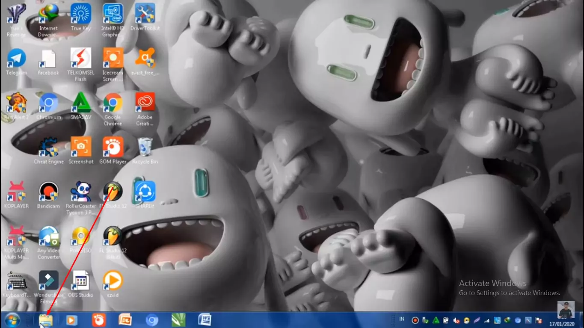Select the Screenshot desktop shortcut
The width and height of the screenshot is (584, 328).
81,151
